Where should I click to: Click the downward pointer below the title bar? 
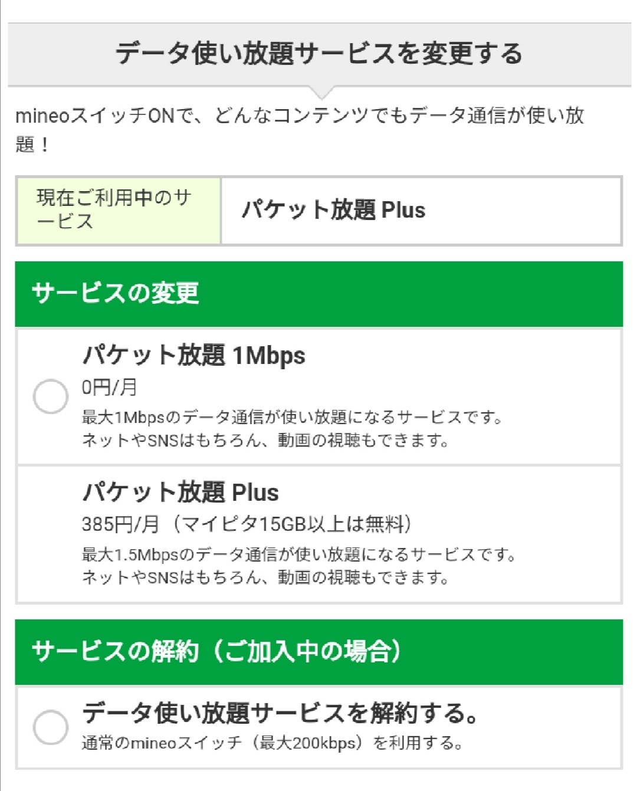(322, 93)
